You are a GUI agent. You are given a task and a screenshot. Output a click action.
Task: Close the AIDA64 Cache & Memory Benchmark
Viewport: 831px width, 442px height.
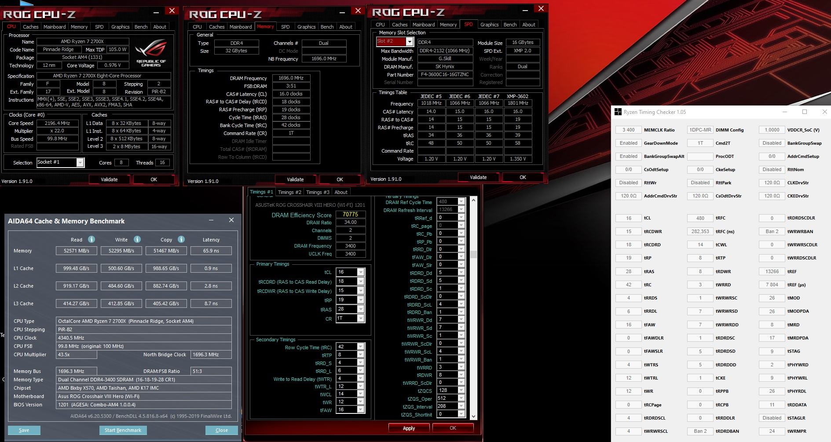231,220
